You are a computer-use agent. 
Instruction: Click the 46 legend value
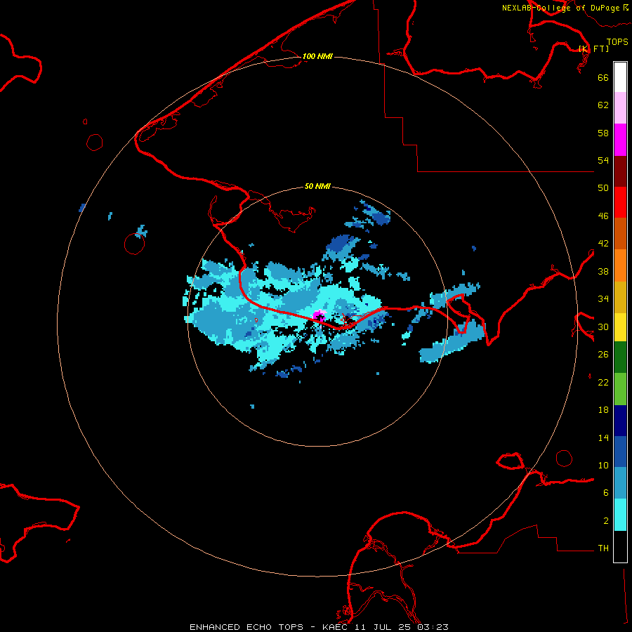point(603,216)
